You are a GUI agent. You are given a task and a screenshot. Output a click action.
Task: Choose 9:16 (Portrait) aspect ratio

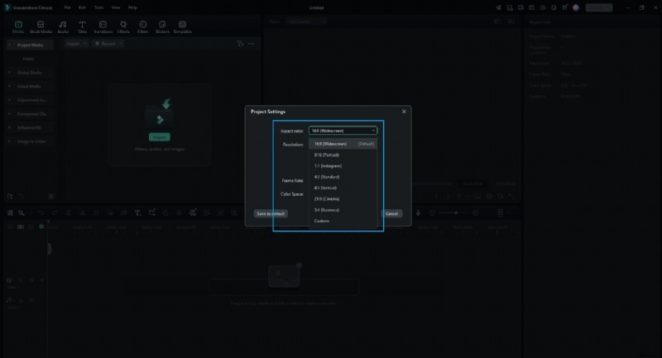click(328, 155)
